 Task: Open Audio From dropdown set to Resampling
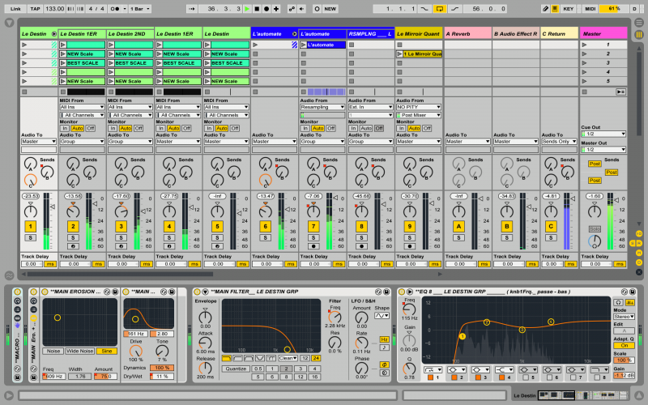323,106
